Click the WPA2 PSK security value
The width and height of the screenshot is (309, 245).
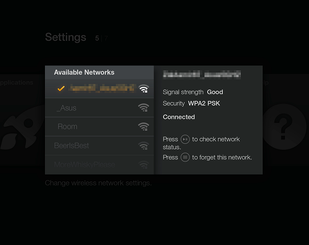pos(204,103)
